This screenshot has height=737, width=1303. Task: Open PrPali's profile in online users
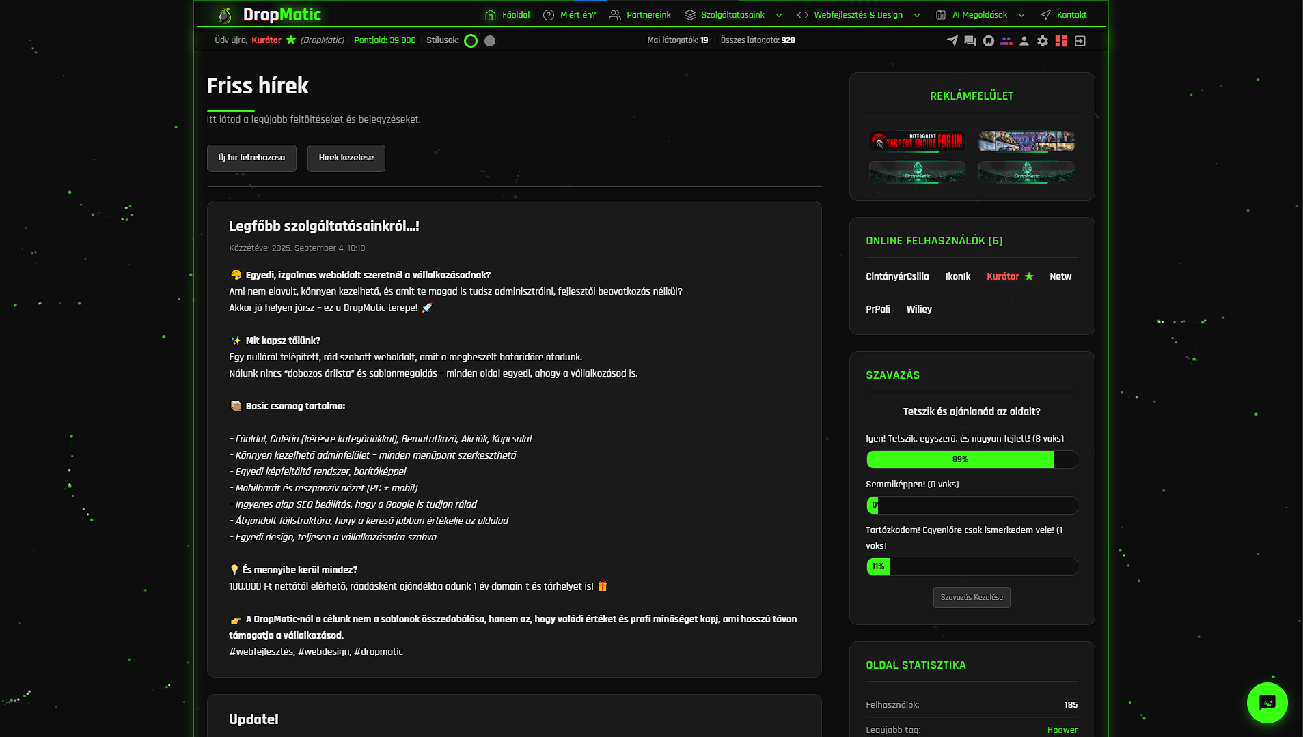(878, 309)
